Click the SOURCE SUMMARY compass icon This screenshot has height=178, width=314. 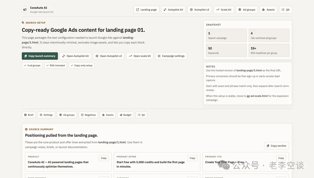click(26, 129)
